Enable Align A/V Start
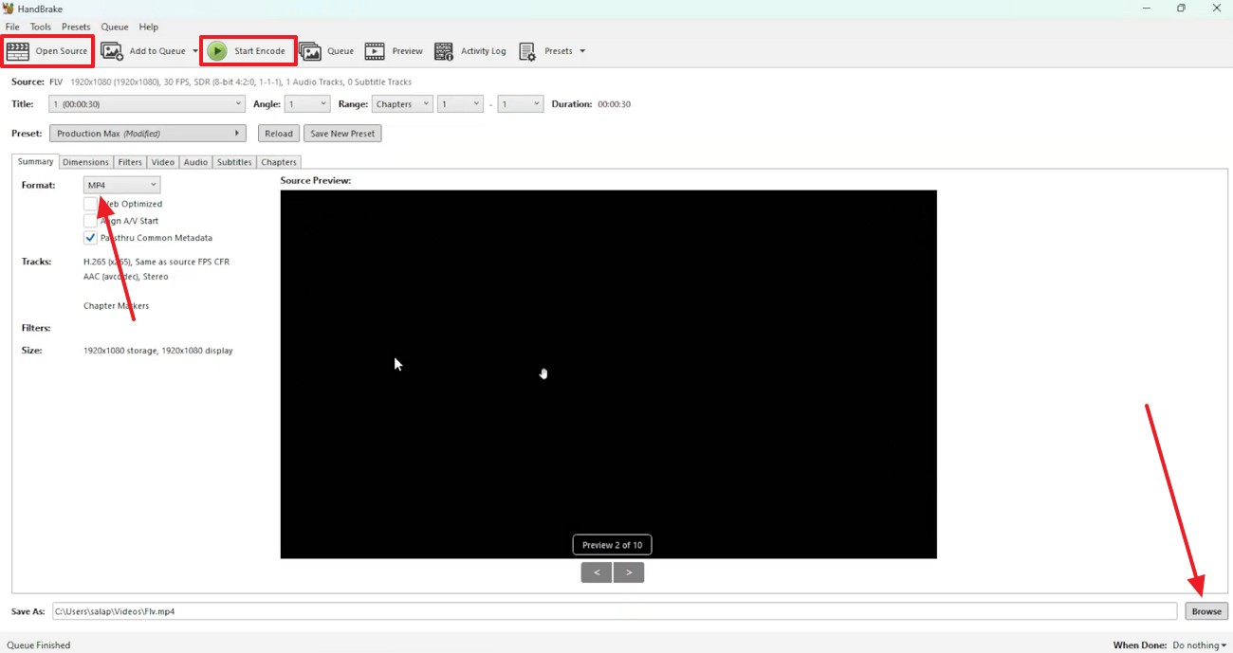This screenshot has height=653, width=1233. [x=91, y=220]
